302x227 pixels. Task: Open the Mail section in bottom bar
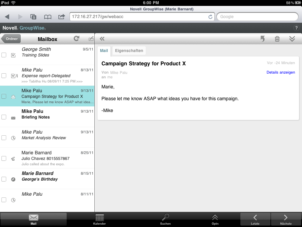pyautogui.click(x=34, y=220)
